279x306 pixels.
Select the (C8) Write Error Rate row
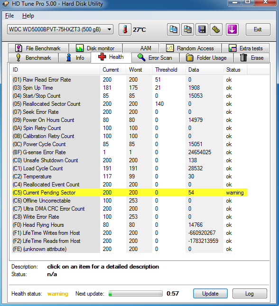click(130, 217)
